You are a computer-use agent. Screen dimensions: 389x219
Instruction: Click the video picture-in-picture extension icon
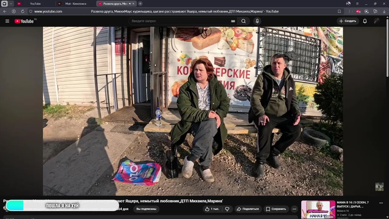point(367,11)
